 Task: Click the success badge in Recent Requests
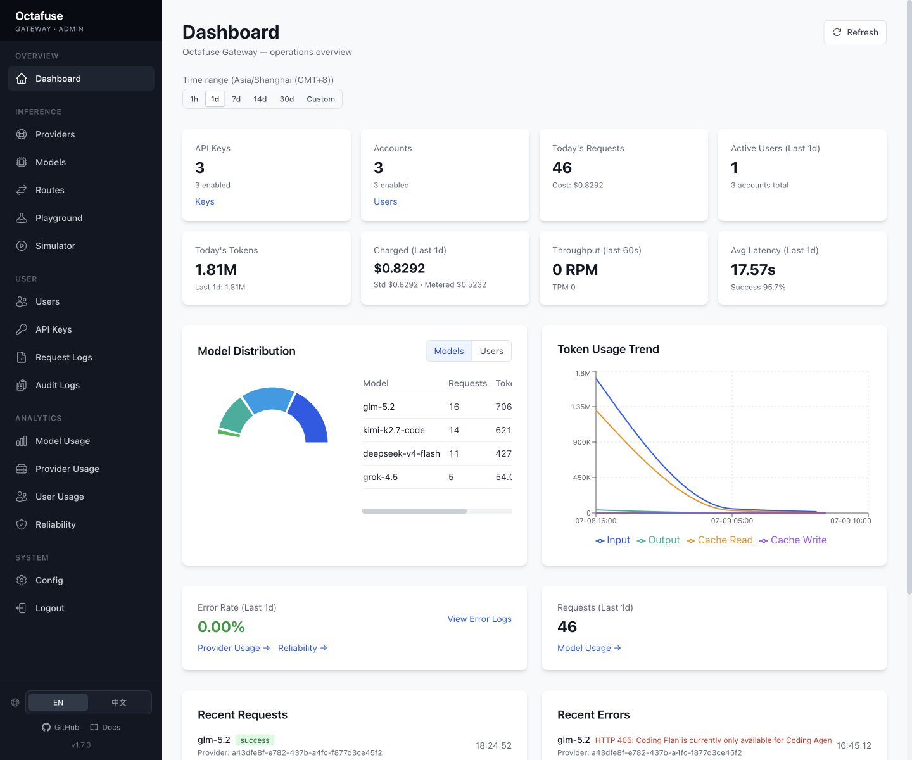pyautogui.click(x=255, y=740)
